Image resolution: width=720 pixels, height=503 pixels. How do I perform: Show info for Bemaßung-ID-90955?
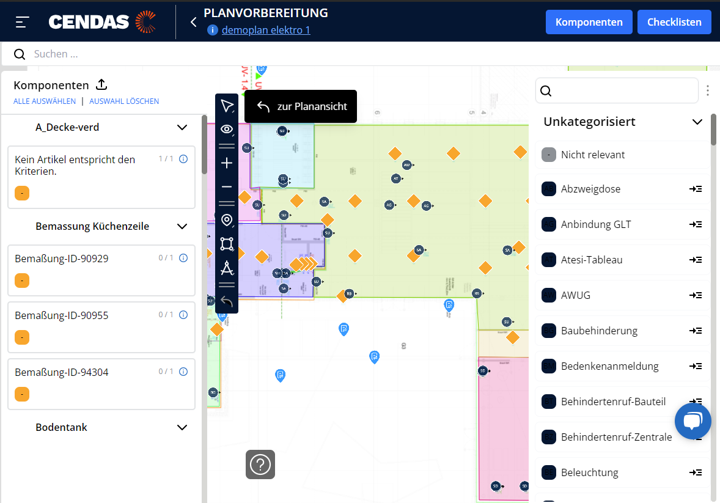[183, 315]
